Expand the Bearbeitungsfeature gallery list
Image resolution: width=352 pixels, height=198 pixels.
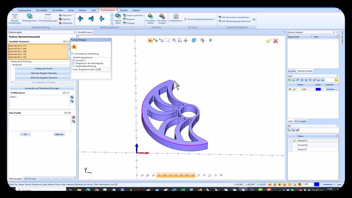(112, 23)
